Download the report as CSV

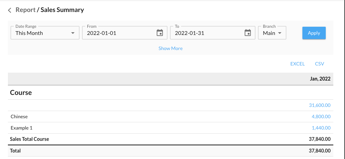pos(319,64)
